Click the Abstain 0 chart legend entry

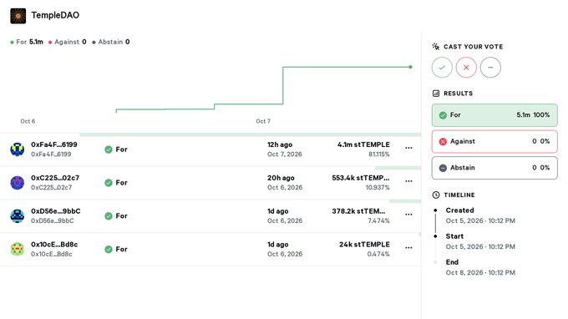[110, 42]
